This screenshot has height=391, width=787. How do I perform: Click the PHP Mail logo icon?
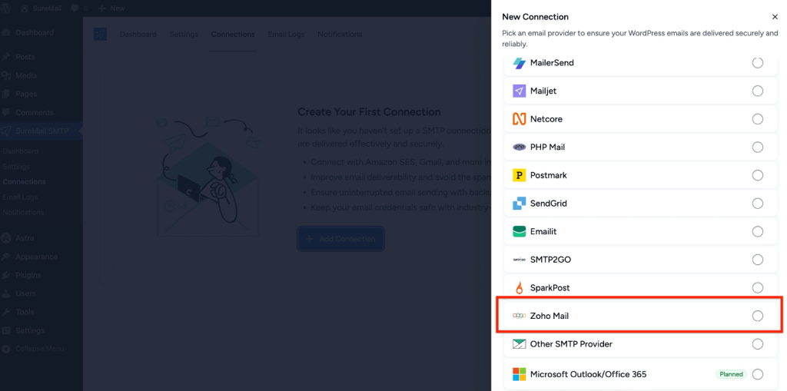click(x=519, y=147)
